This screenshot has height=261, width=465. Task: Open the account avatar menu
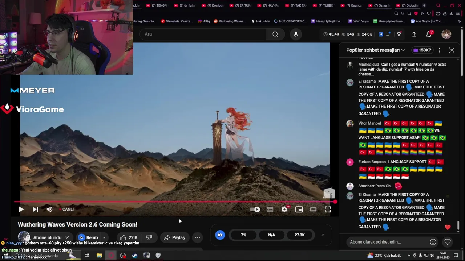point(446,34)
